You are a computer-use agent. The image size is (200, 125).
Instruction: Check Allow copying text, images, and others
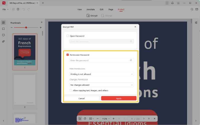pos(71,90)
